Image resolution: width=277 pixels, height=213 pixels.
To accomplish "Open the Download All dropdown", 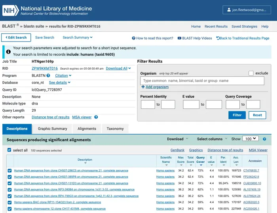I will (118, 68).
